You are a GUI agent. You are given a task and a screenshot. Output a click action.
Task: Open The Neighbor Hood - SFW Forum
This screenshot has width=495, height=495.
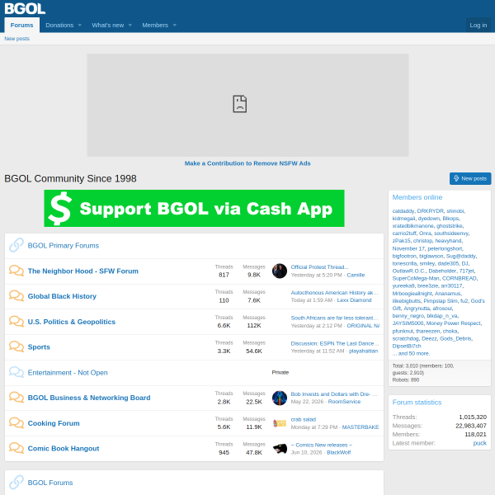click(x=83, y=271)
